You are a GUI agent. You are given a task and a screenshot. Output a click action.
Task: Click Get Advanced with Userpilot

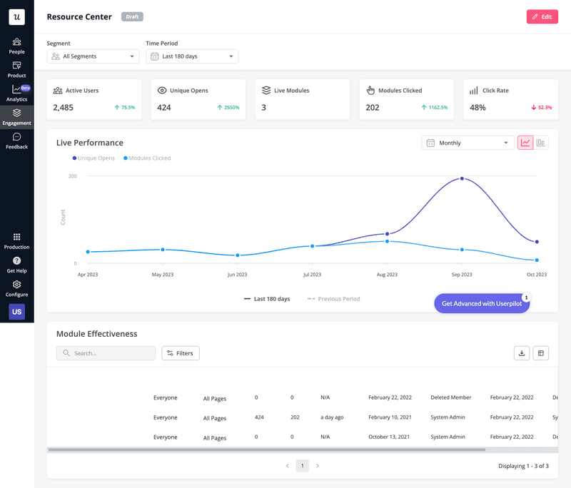[482, 303]
